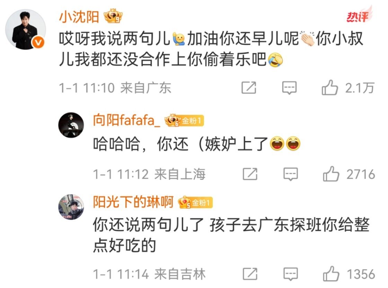Image resolution: width=388 pixels, height=288 pixels.
Task: Tap the orange V verification badge
Action: tap(38, 42)
